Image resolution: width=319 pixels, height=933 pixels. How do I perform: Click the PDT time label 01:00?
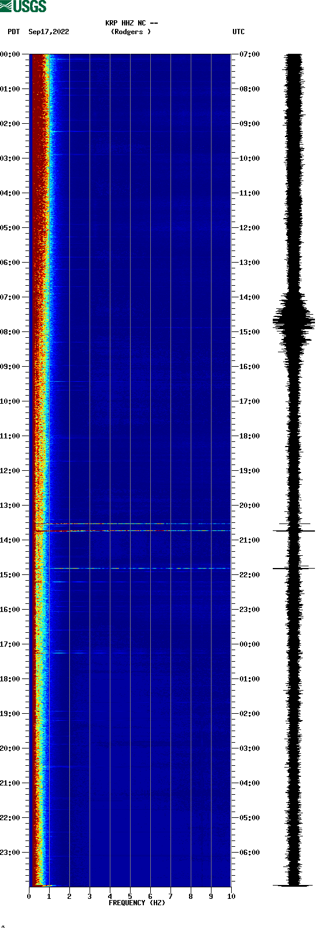point(10,89)
